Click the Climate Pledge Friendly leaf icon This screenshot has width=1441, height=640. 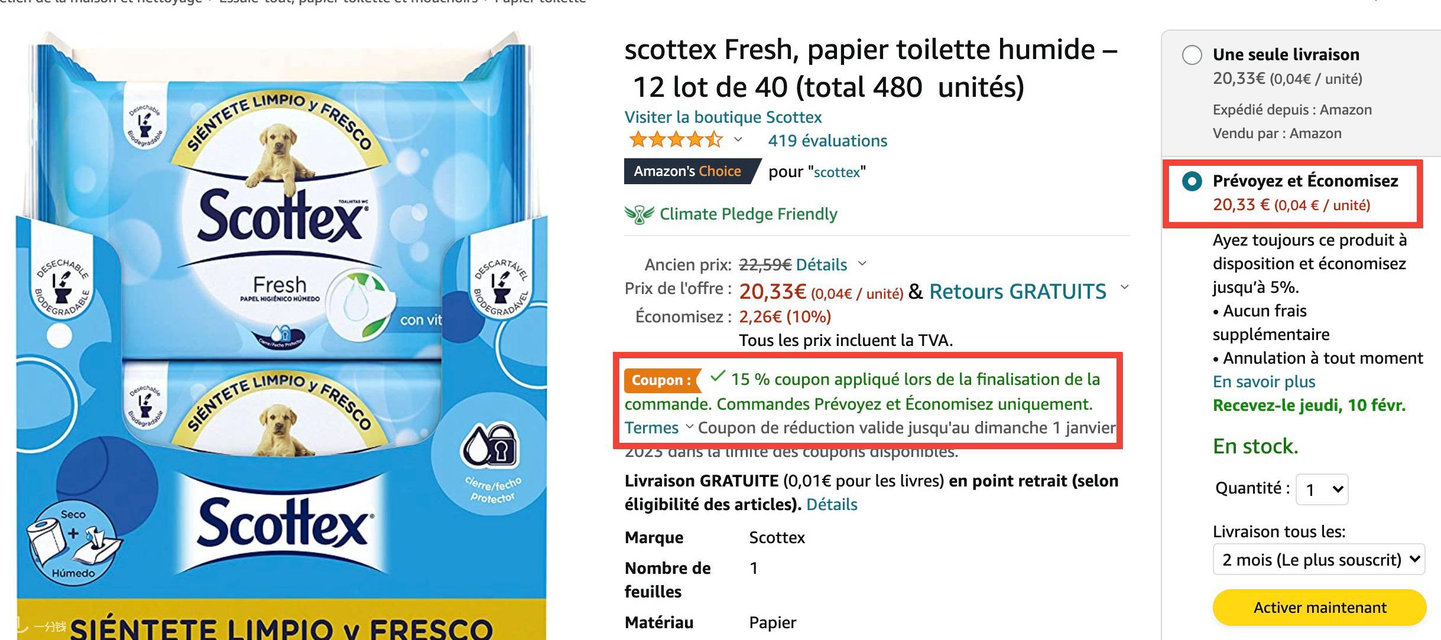click(x=639, y=214)
